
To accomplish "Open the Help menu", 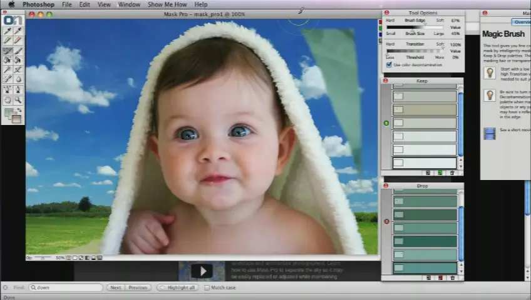I will point(201,4).
